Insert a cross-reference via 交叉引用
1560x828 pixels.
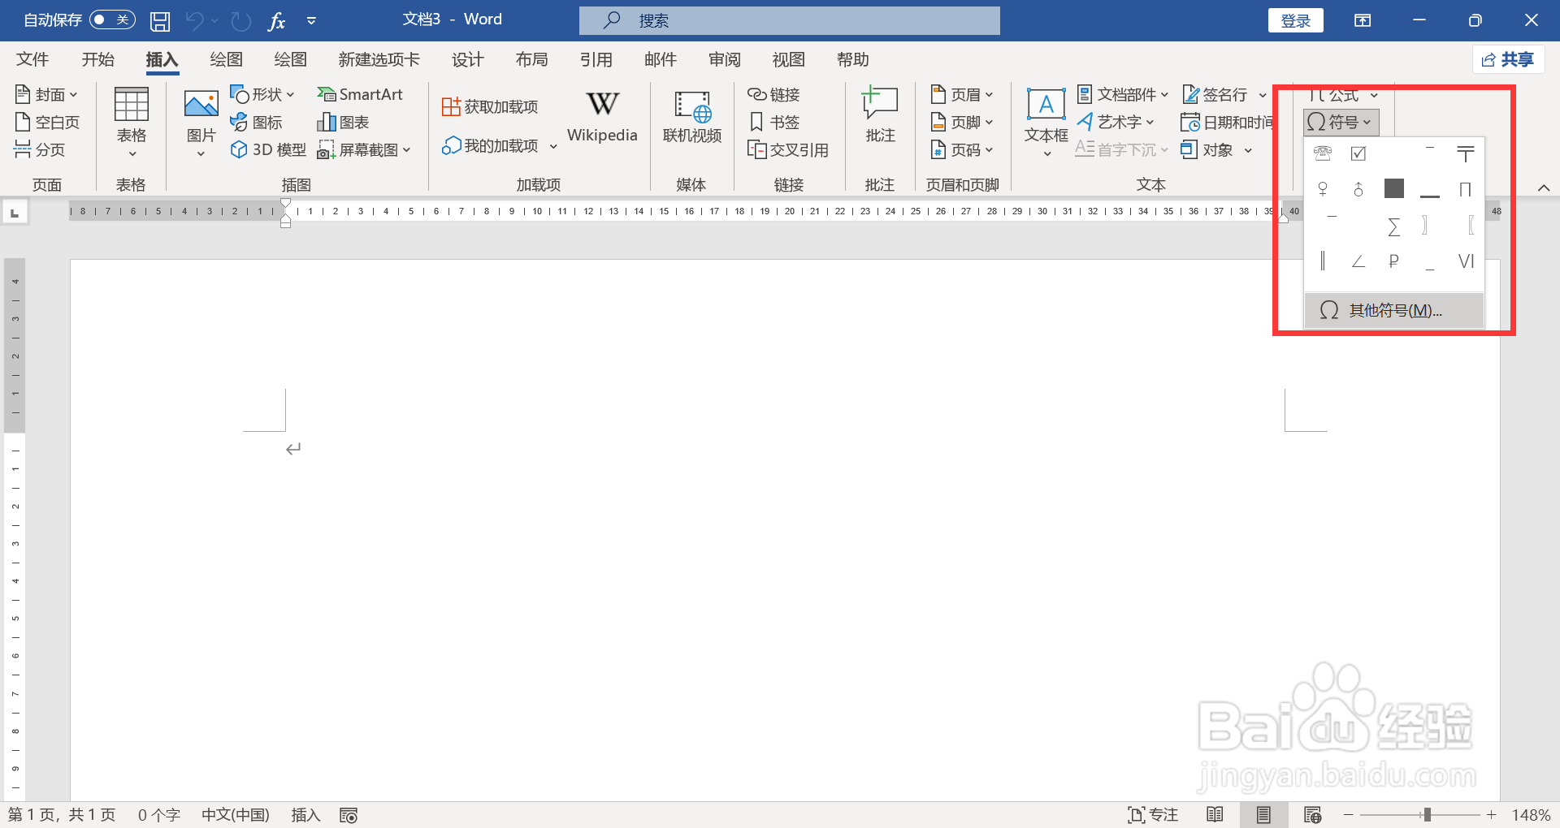(x=787, y=149)
